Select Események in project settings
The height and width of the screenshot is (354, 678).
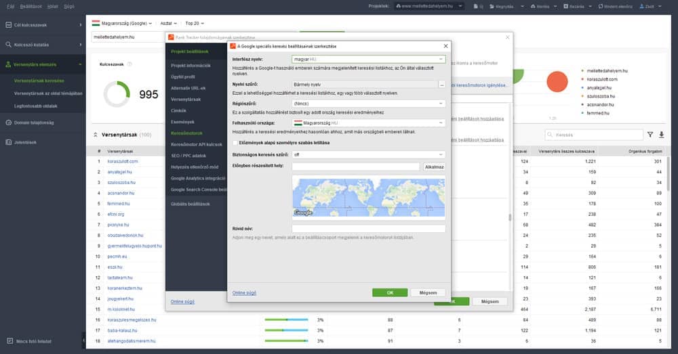click(x=182, y=122)
